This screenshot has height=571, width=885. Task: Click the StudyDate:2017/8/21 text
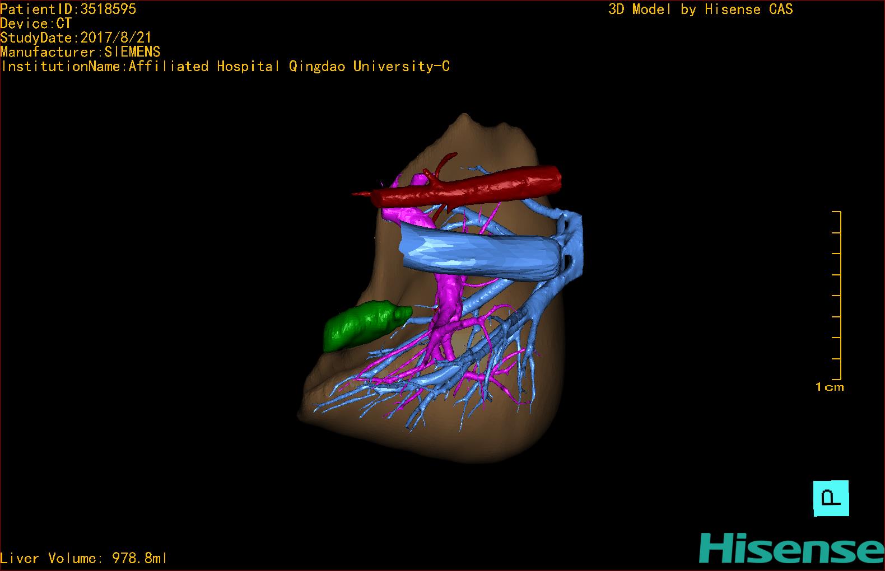tap(76, 38)
